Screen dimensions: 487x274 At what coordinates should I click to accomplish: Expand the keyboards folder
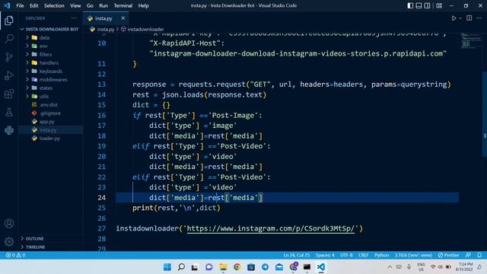[51, 71]
